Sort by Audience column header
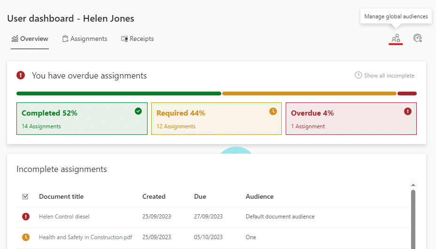The height and width of the screenshot is (249, 436). [x=259, y=196]
